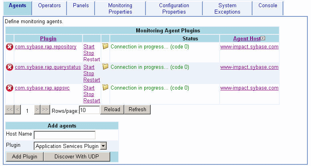Viewport: 311px width, 166px height.
Task: Click the Discover With UDP button
Action: point(77,157)
